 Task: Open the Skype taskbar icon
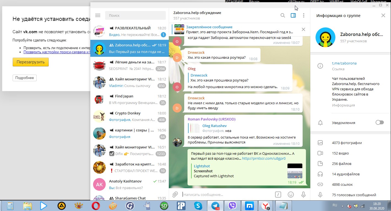198,206
